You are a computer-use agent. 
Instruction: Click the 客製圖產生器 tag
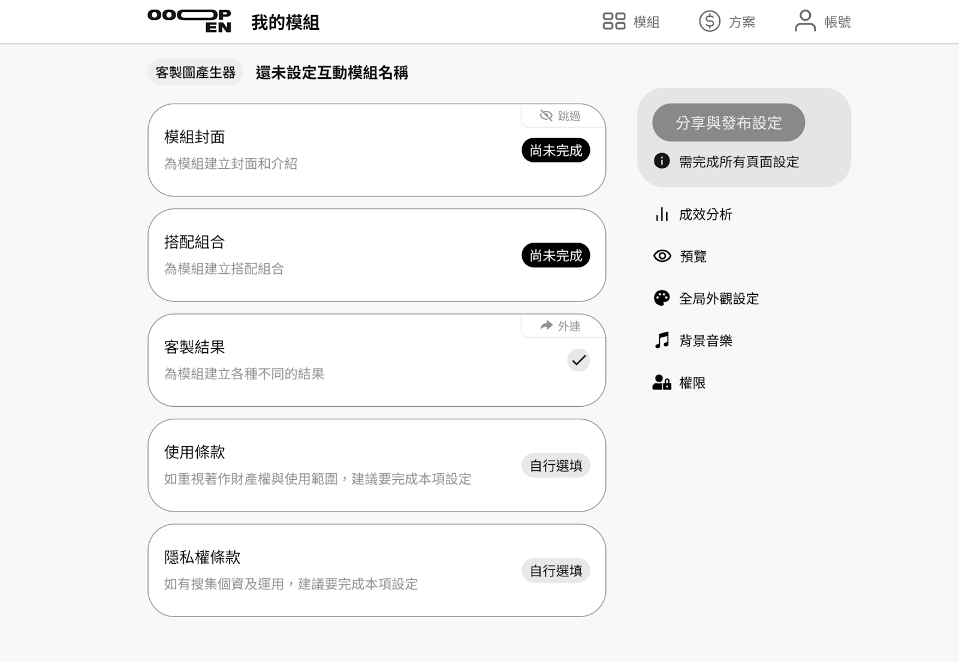195,72
